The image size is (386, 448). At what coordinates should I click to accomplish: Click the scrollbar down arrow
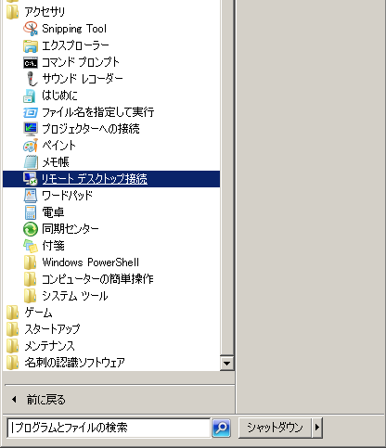227,363
